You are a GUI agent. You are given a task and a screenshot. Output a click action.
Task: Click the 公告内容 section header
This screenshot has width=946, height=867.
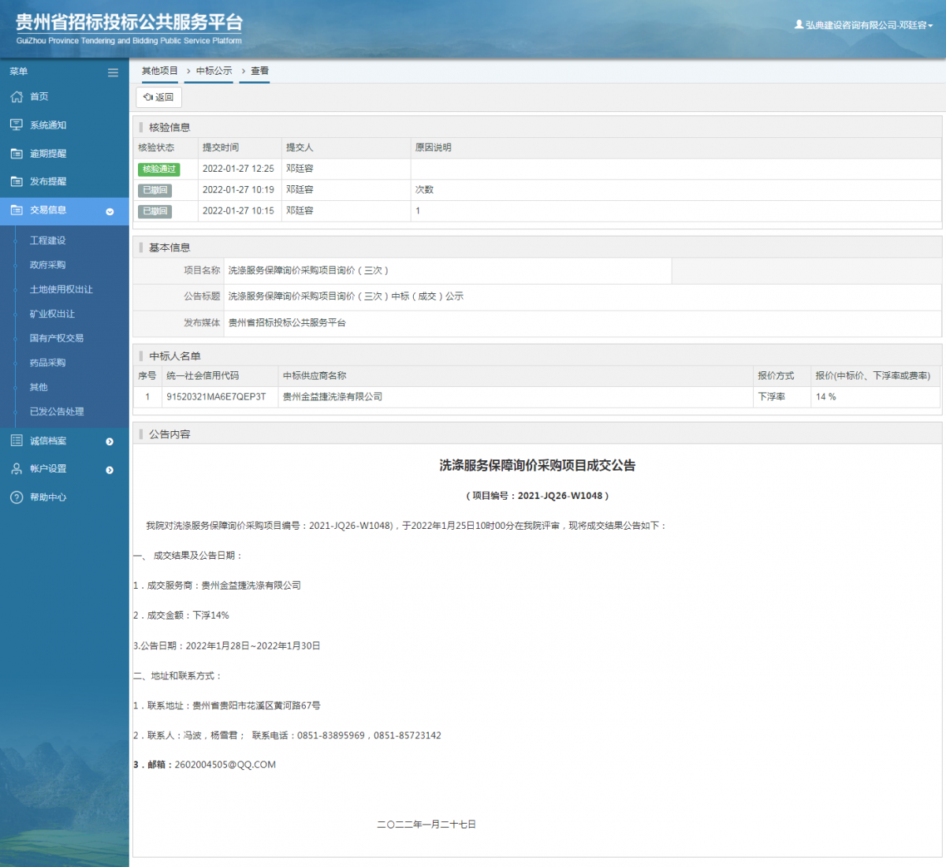point(169,434)
